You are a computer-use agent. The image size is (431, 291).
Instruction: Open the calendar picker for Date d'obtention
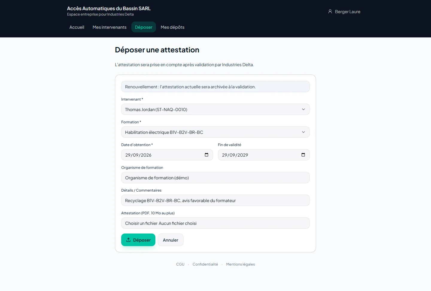tap(207, 155)
